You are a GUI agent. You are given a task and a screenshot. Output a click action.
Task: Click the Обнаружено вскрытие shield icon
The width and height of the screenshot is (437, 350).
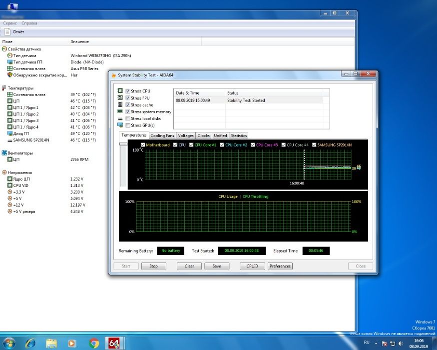(x=10, y=75)
